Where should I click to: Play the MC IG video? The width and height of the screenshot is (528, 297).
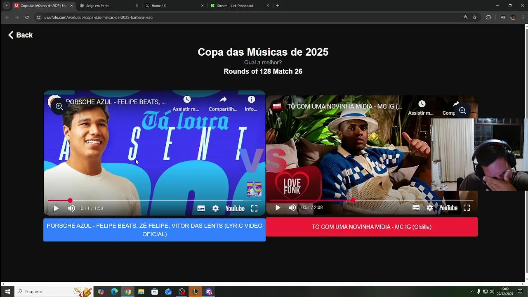(x=278, y=207)
